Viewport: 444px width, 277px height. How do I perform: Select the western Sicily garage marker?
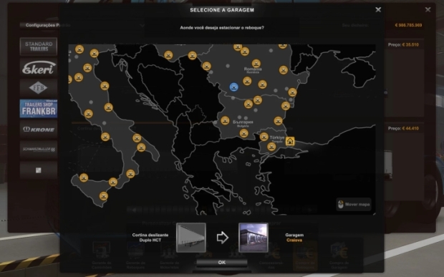tap(84, 178)
